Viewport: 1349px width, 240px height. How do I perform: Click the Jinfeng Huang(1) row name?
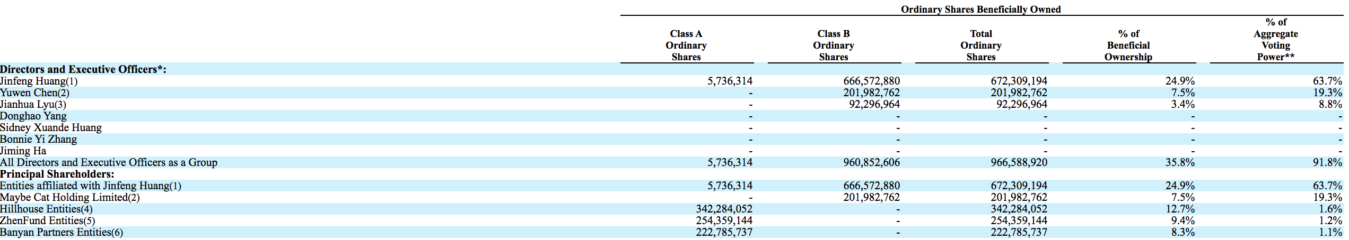click(39, 81)
